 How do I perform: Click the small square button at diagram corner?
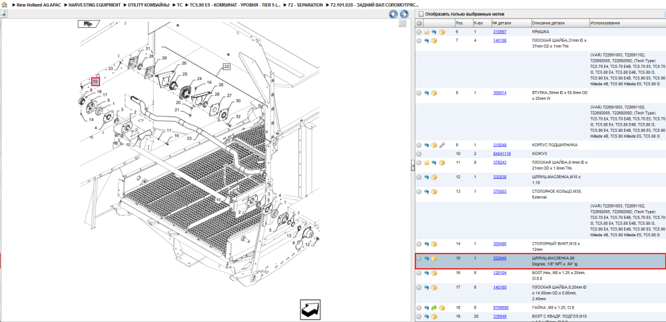tap(402, 24)
